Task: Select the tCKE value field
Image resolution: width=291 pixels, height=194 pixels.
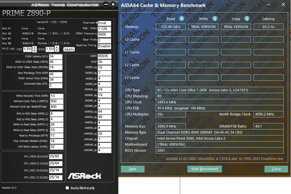Action: coord(104,62)
